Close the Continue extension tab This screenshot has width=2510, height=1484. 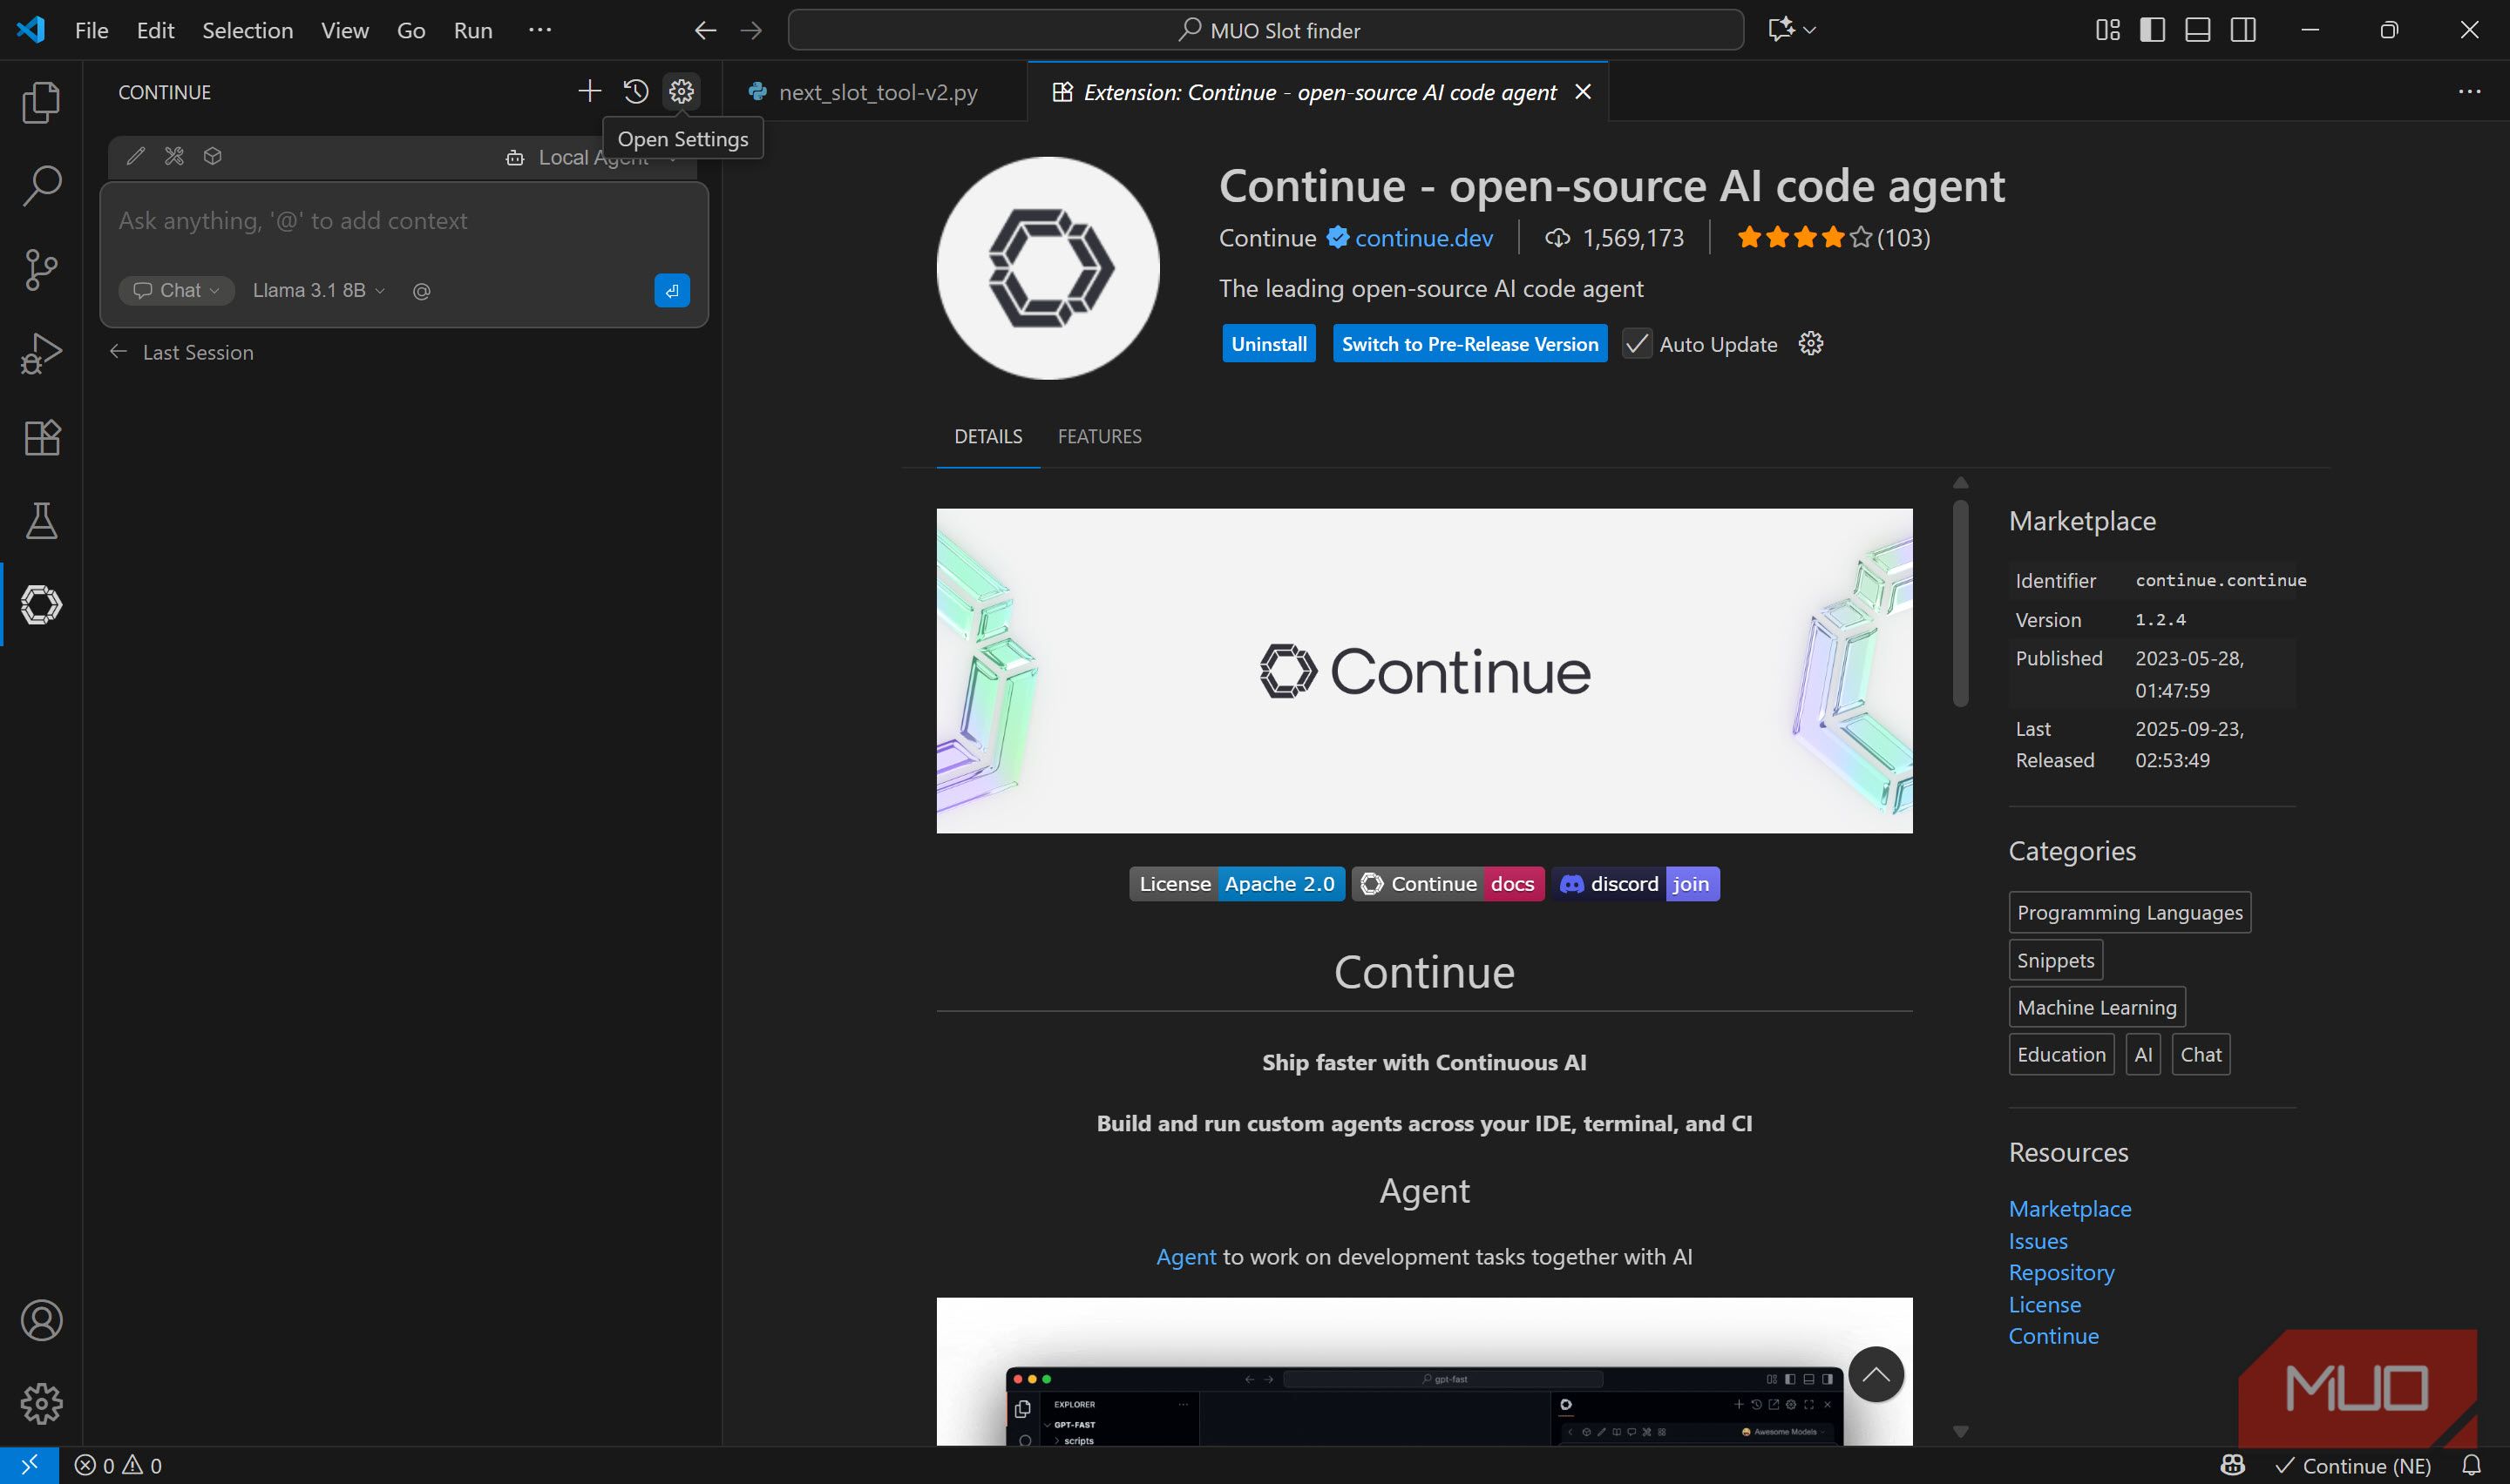coord(1583,92)
